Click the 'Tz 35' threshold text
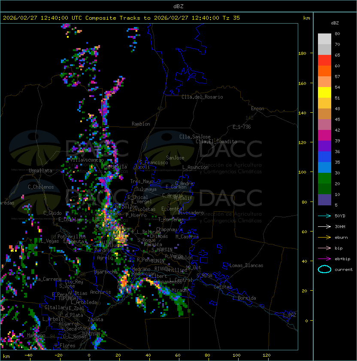This screenshot has width=357, height=361. 231,18
